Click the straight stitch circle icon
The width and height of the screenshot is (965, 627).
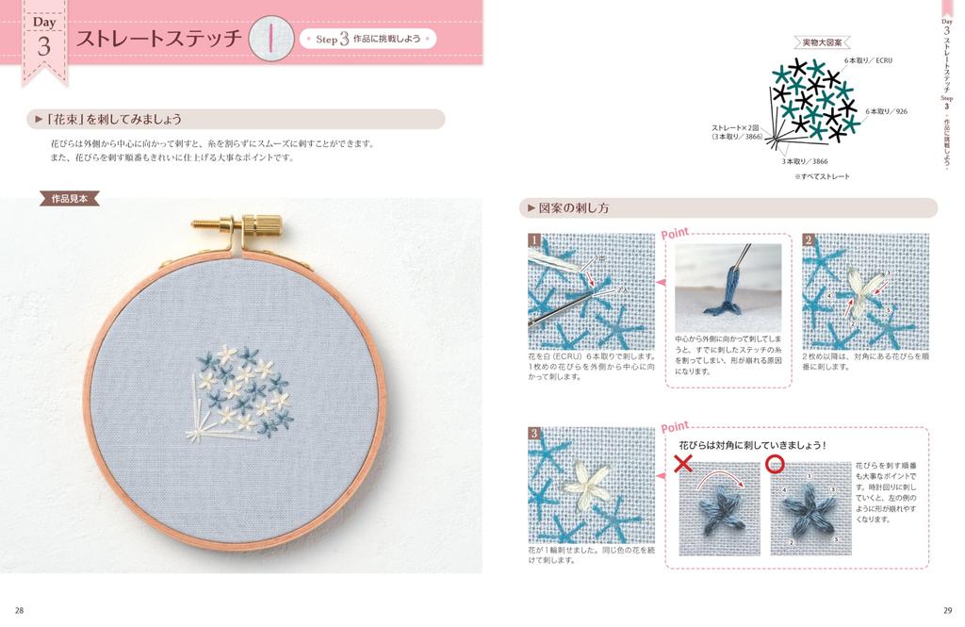[271, 39]
